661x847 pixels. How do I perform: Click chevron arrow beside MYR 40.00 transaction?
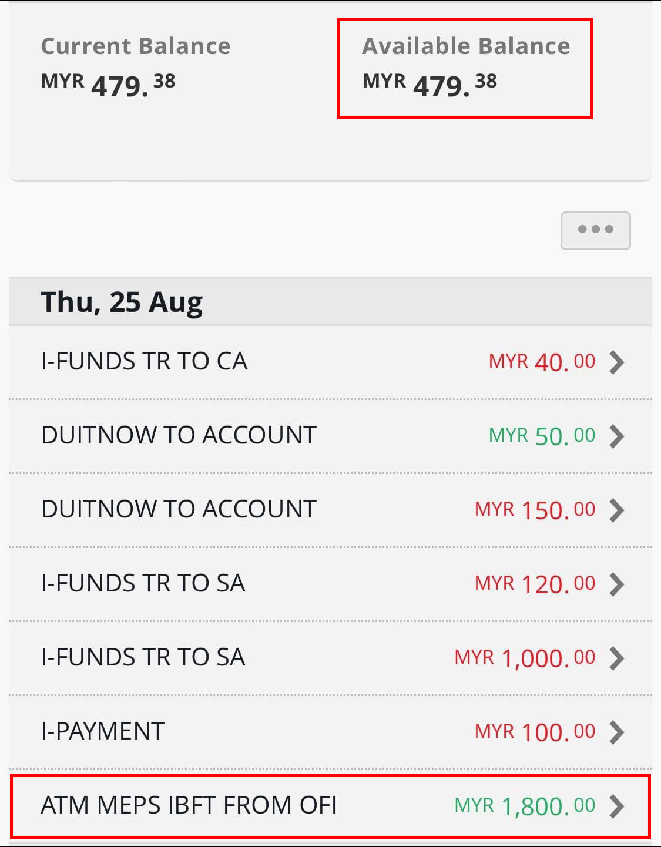[x=616, y=362]
